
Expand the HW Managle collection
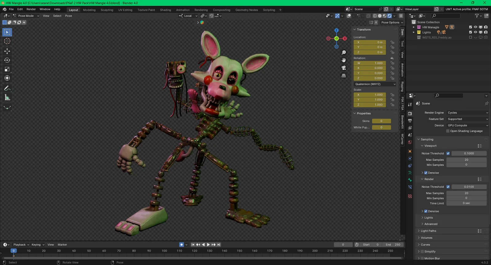click(x=414, y=27)
